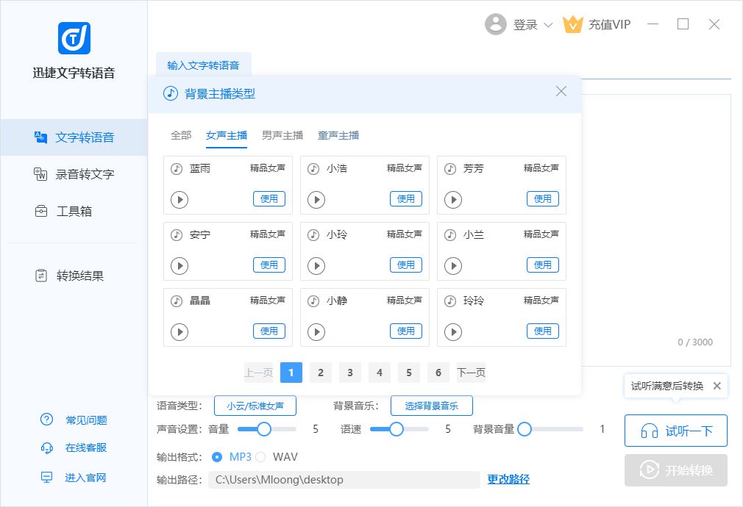This screenshot has height=507, width=743.
Task: Open the 语音类型 voice selector 小云/标准女声
Action: pyautogui.click(x=255, y=406)
